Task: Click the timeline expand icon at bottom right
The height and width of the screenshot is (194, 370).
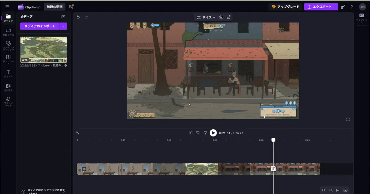Action: [345, 190]
